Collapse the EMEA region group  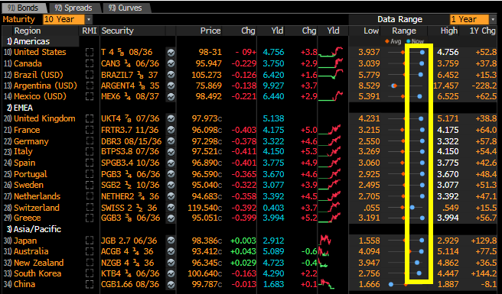point(20,108)
